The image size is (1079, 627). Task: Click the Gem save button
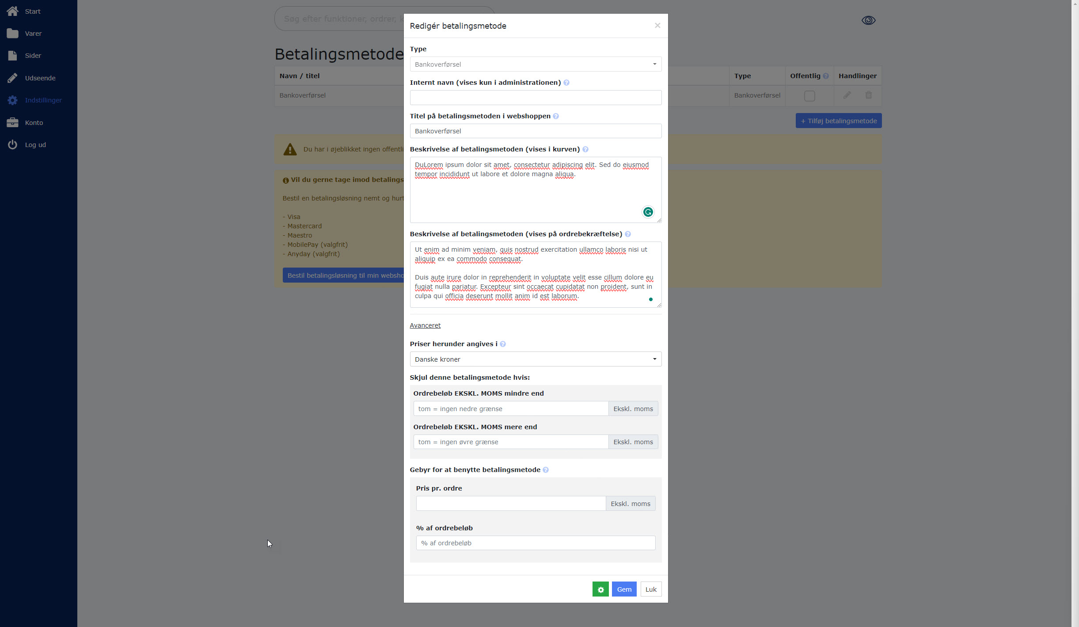(623, 589)
